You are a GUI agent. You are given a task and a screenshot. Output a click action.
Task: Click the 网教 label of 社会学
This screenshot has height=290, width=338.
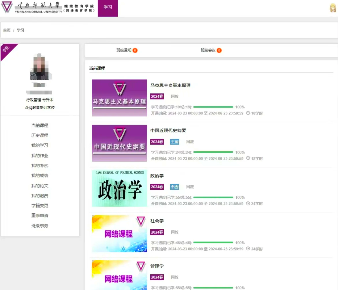pyautogui.click(x=174, y=232)
